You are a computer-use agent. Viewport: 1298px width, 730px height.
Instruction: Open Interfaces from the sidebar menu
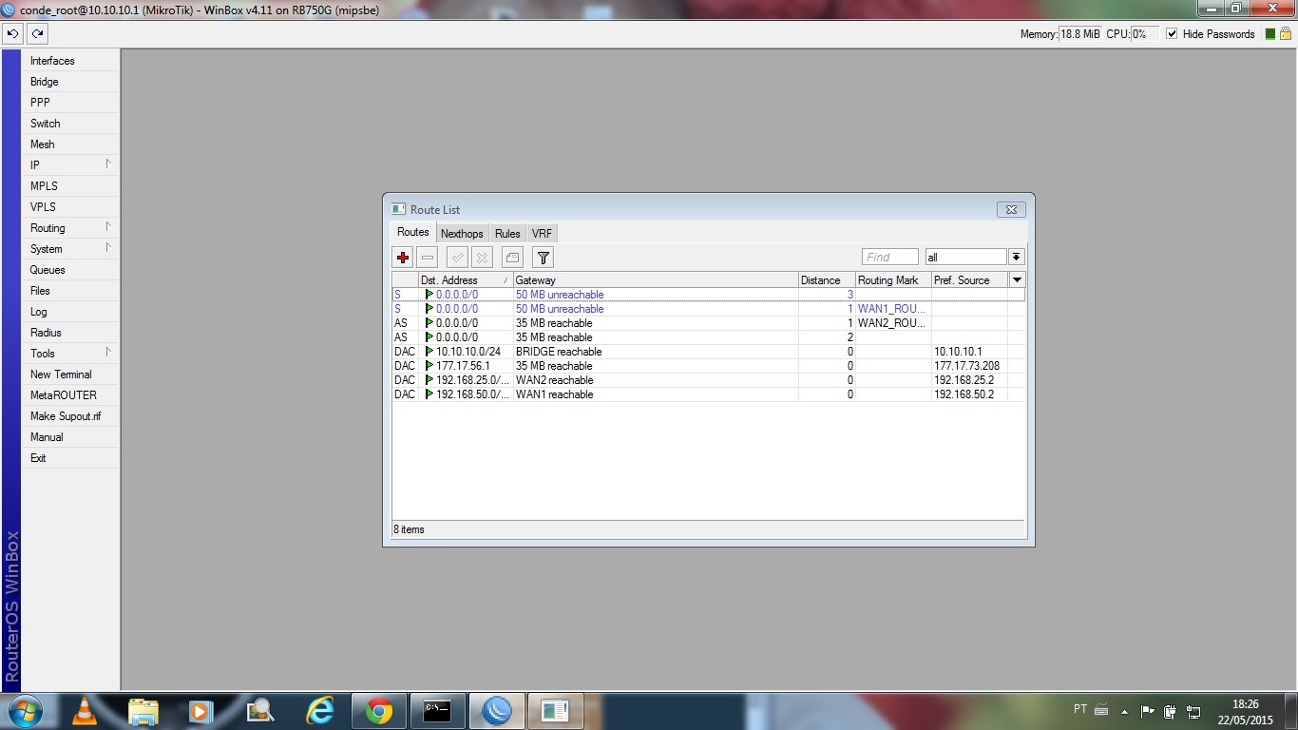tap(71, 61)
